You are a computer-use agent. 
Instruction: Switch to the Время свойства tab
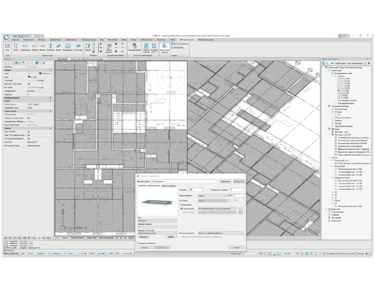coord(168,186)
